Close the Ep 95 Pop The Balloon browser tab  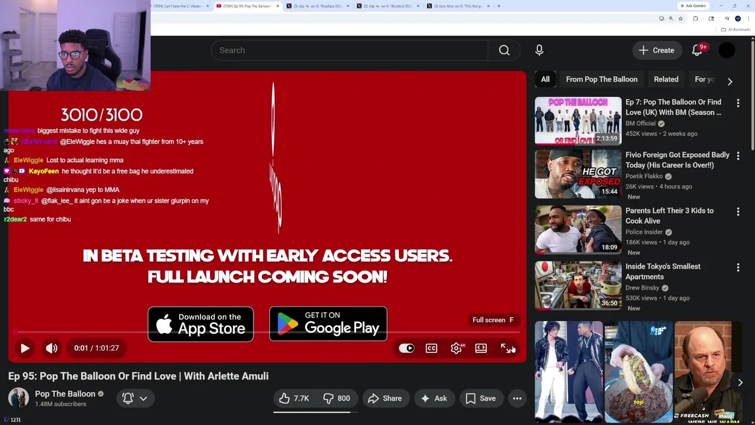277,6
